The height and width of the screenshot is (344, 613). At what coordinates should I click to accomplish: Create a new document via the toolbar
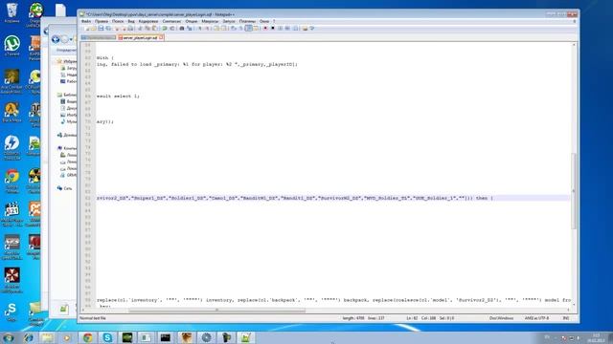click(x=87, y=28)
